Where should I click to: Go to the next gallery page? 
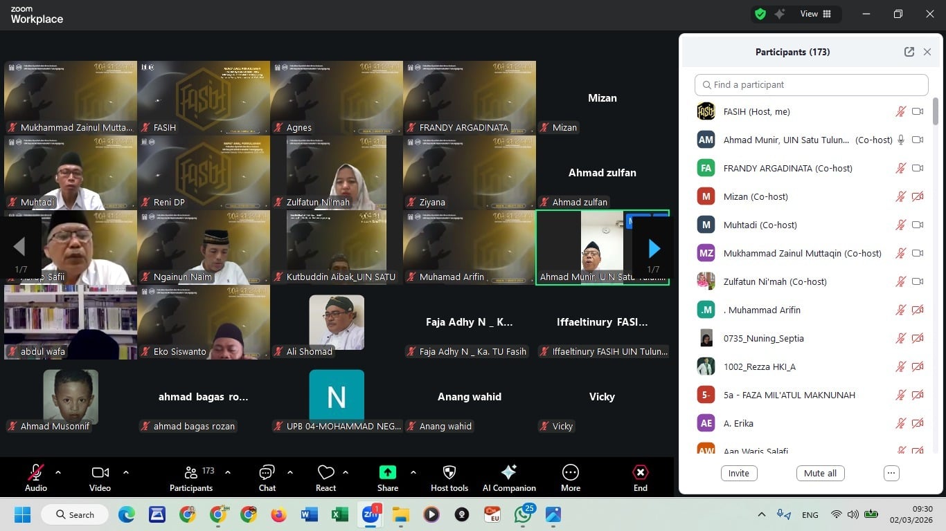654,248
